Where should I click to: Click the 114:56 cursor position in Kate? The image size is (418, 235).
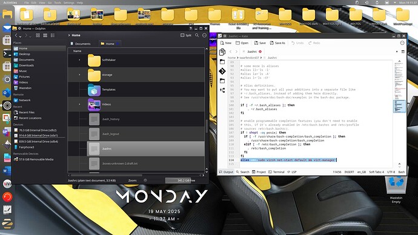tap(337, 172)
